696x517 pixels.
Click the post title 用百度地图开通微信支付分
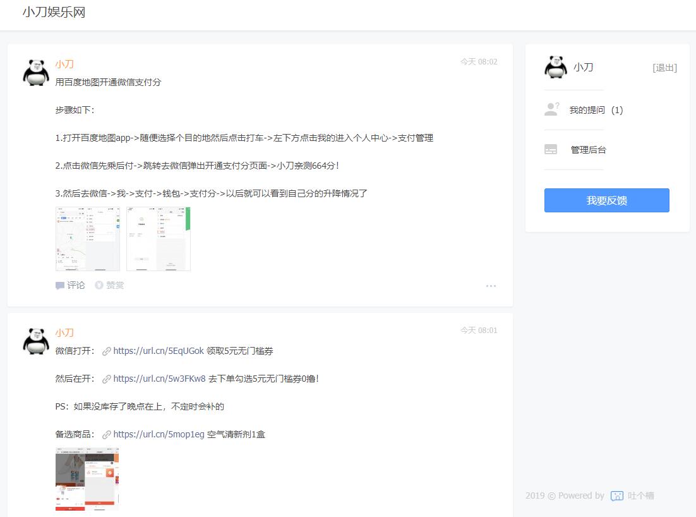coord(108,82)
